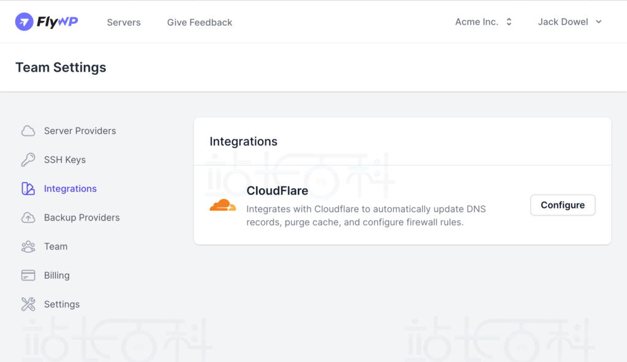Open the Team members section

coord(56,247)
